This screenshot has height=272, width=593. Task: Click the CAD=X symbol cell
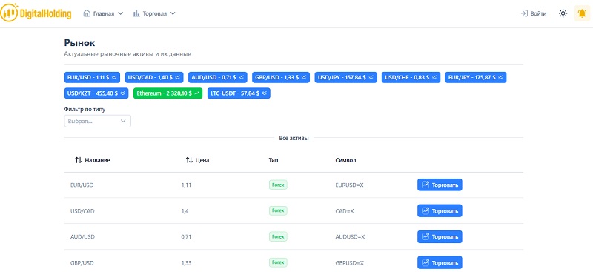(345, 211)
